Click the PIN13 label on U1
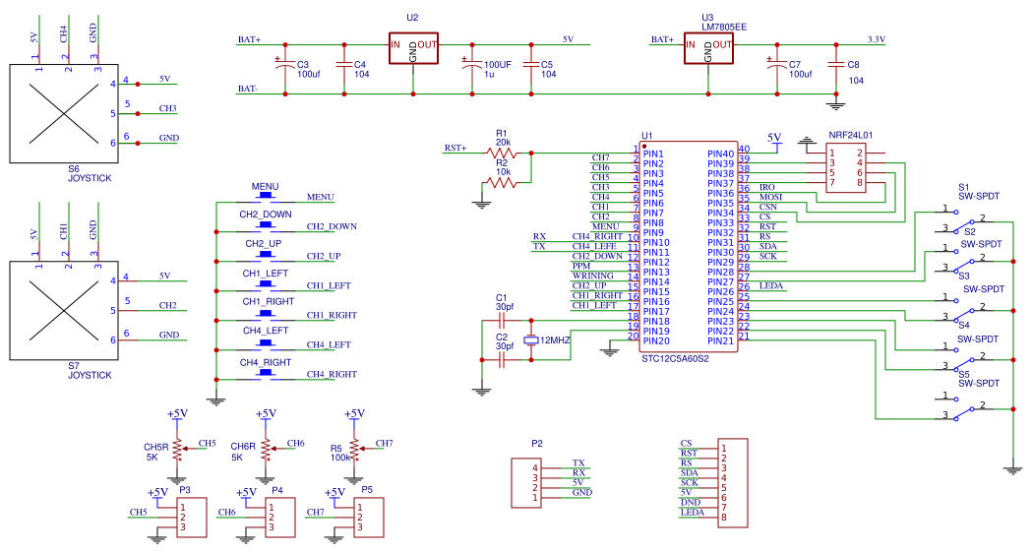 click(x=656, y=272)
